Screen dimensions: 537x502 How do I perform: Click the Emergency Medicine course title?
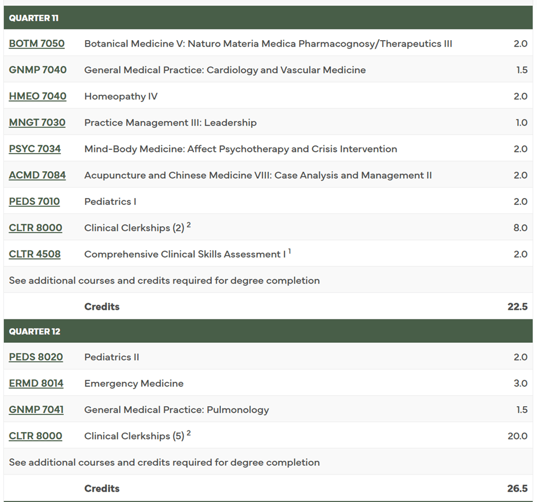[x=134, y=384]
